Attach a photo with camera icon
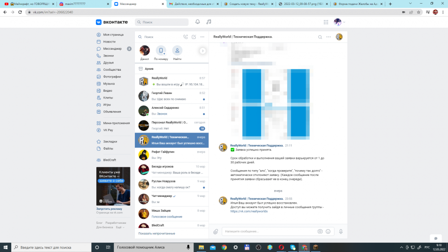 [320, 231]
